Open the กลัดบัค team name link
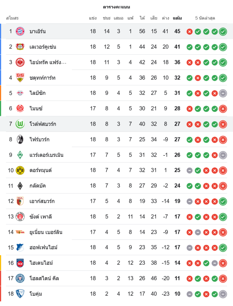The height and width of the screenshot is (306, 233). pyautogui.click(x=38, y=186)
